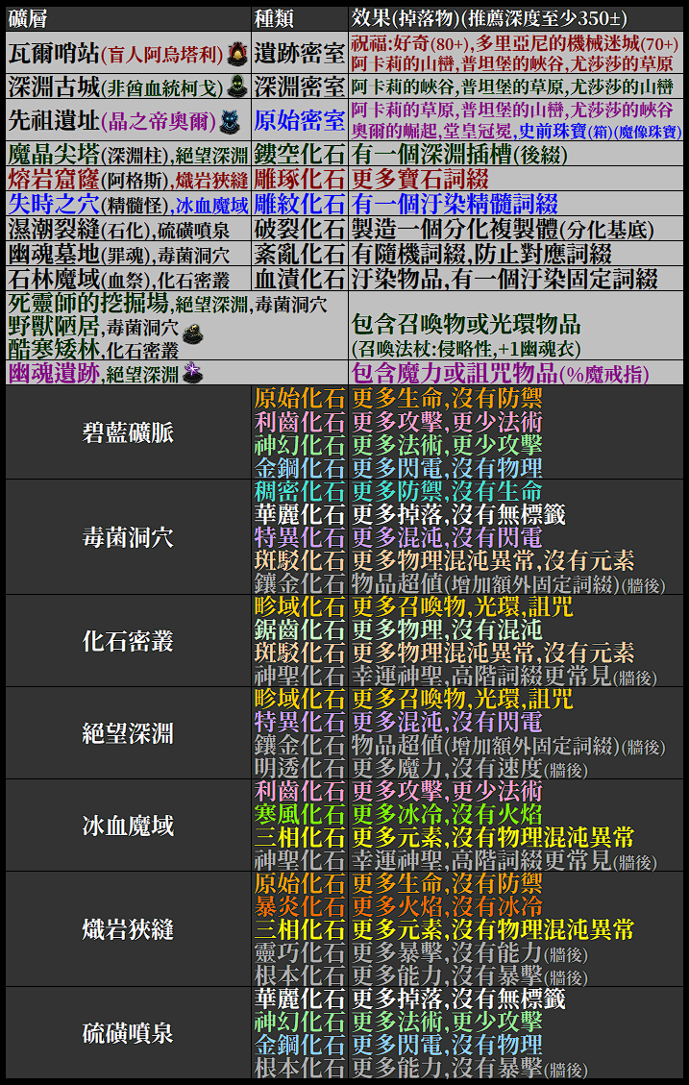Click the purple icon beside 幽魂遺跡,絕望深淵
The image size is (689, 1085).
193,374
